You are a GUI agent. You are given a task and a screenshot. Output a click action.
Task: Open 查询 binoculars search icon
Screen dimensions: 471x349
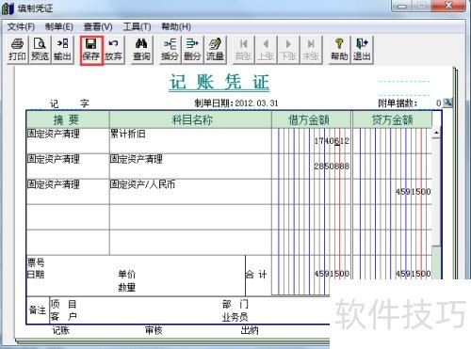pos(141,50)
